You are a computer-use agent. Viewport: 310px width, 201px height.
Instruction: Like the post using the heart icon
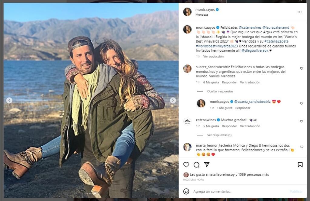click(x=185, y=164)
